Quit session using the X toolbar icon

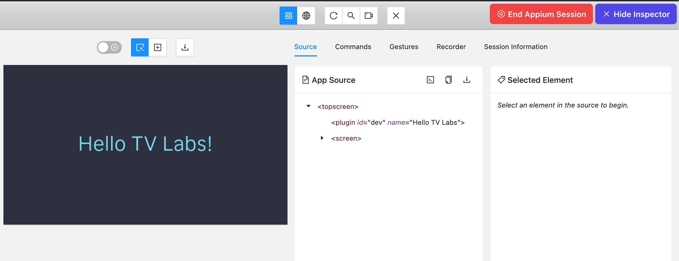pos(396,16)
